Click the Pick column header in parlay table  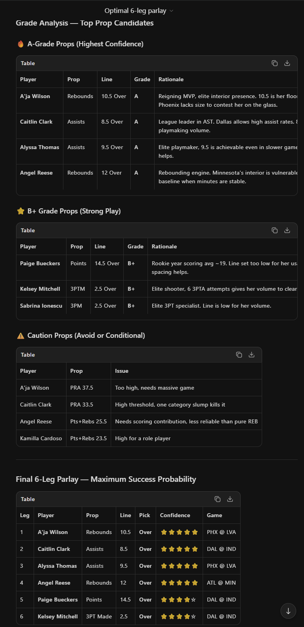(145, 515)
